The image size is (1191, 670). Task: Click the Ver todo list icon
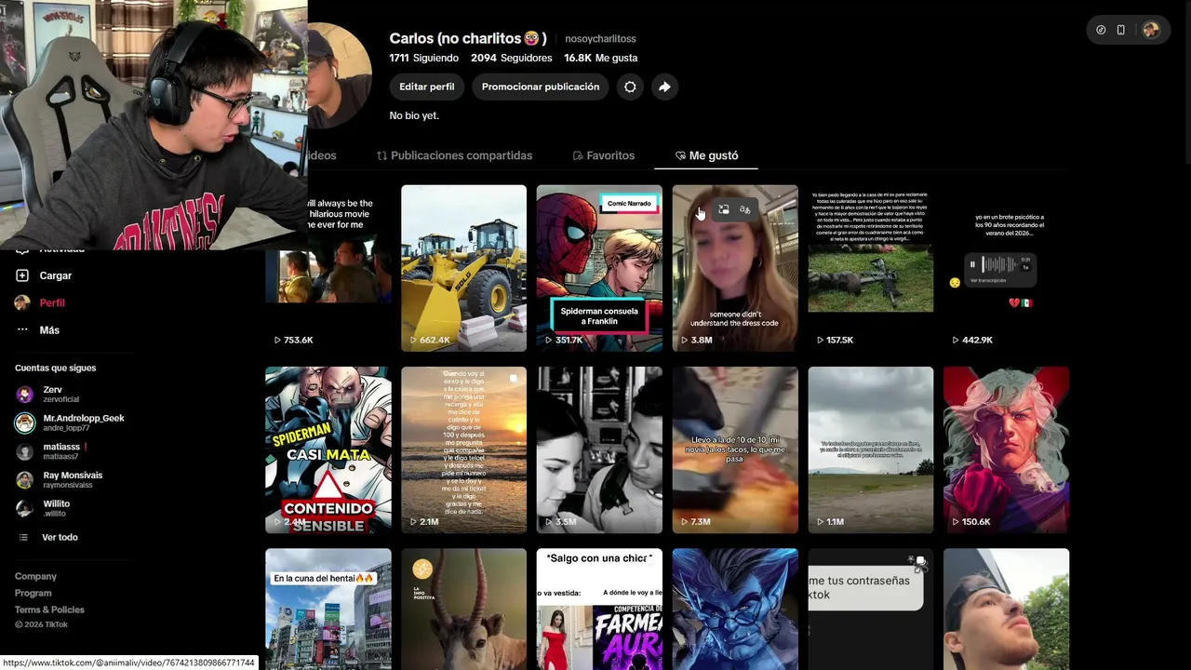pos(24,537)
